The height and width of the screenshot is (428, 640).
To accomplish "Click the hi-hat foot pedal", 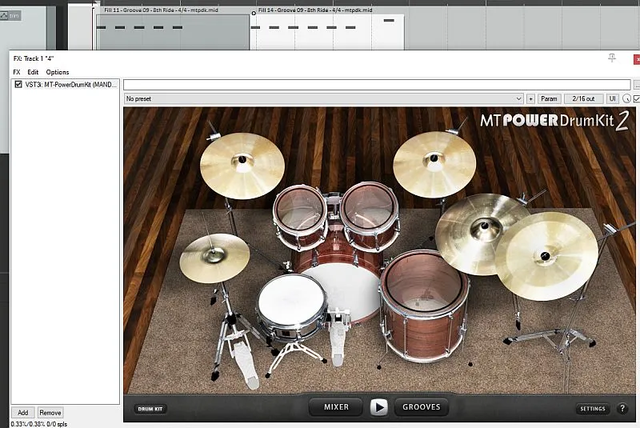I will coord(246,364).
